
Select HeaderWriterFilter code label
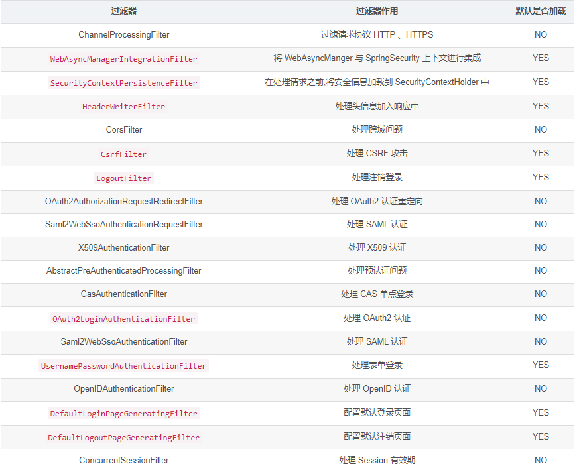123,107
